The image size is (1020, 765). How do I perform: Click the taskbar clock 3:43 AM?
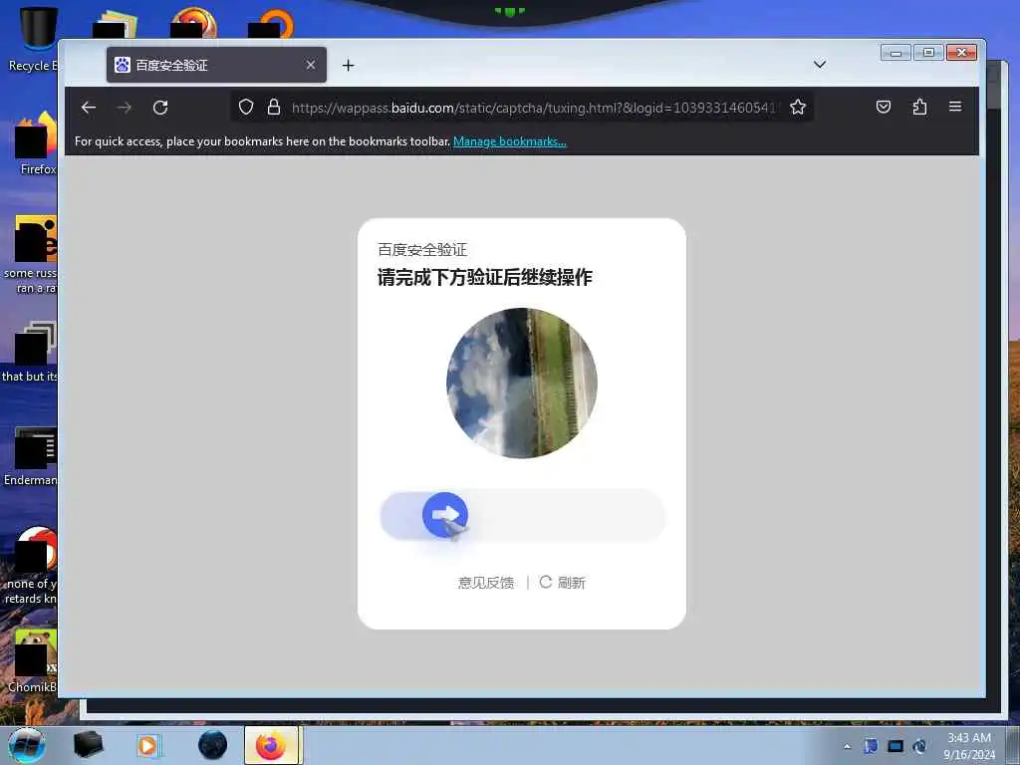pyautogui.click(x=969, y=746)
